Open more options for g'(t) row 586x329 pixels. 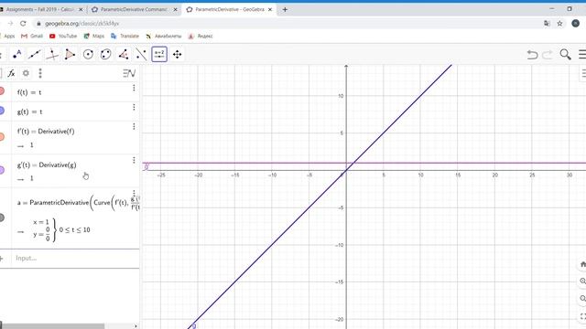(x=134, y=161)
